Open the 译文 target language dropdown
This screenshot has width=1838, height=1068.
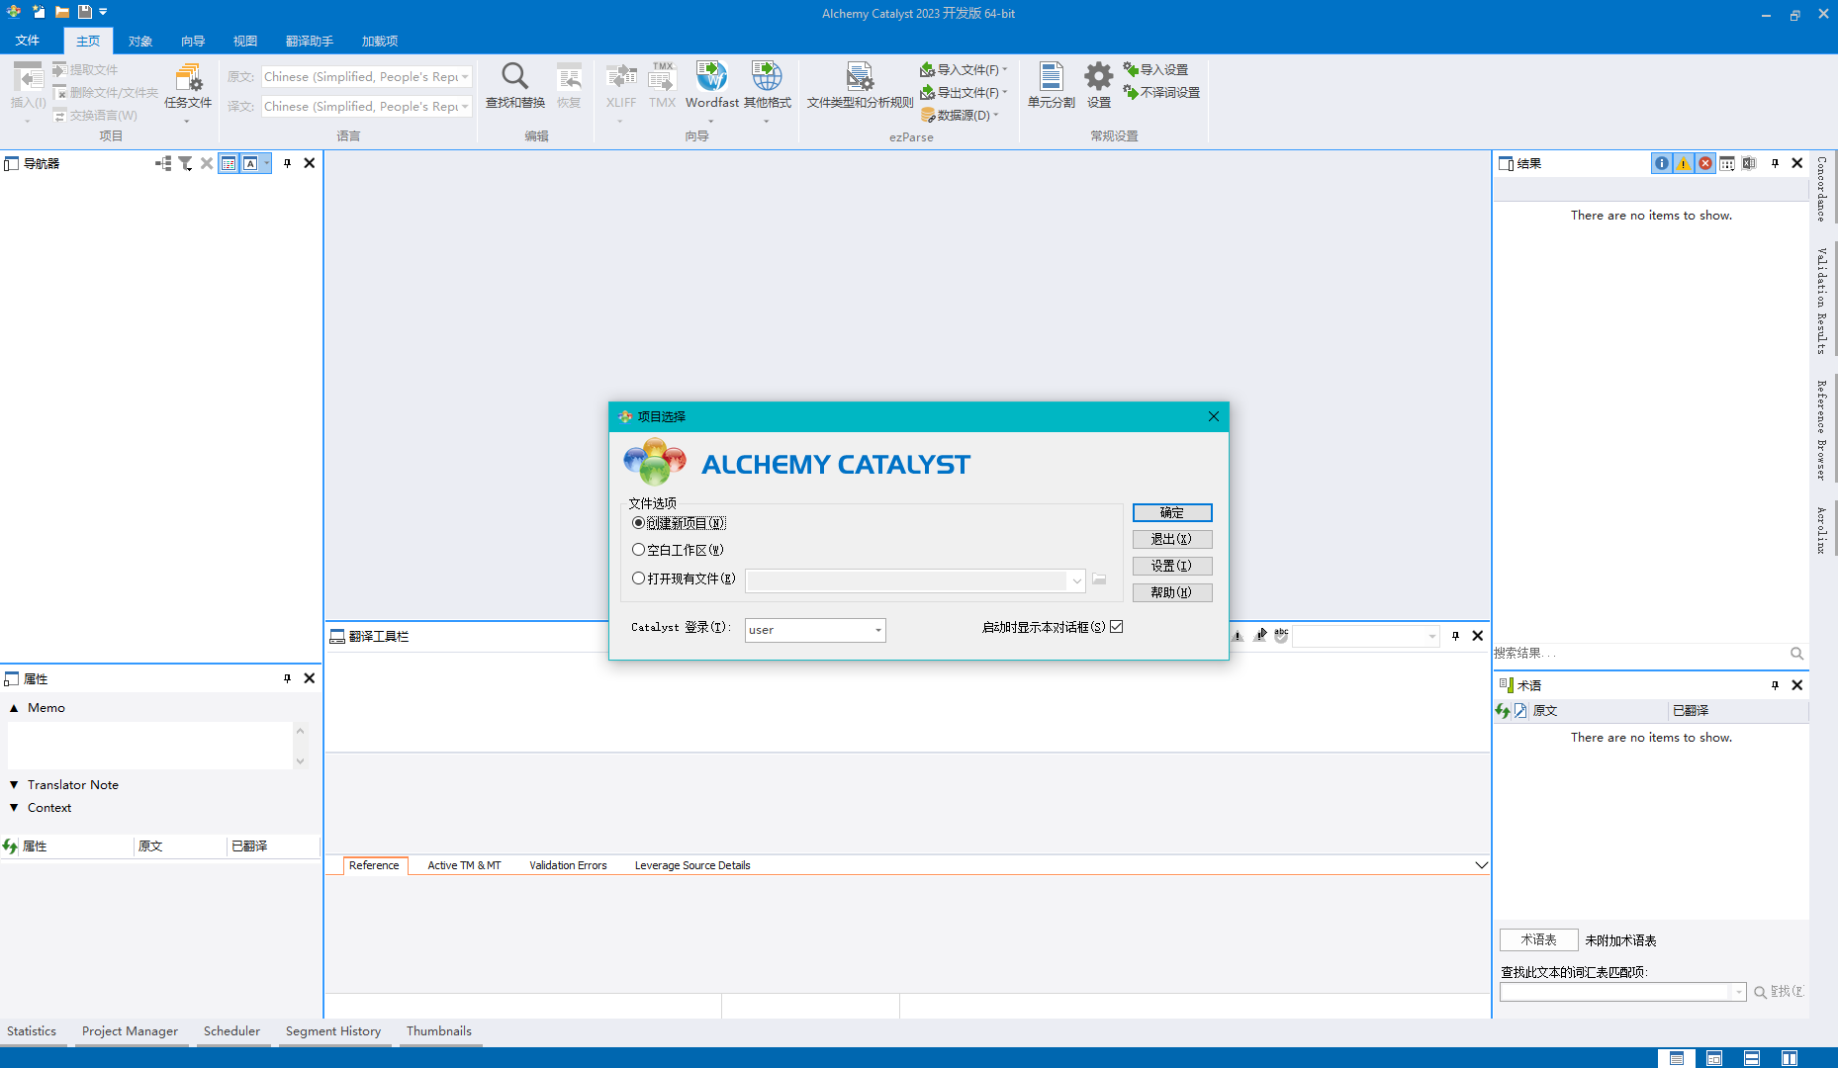click(x=465, y=107)
